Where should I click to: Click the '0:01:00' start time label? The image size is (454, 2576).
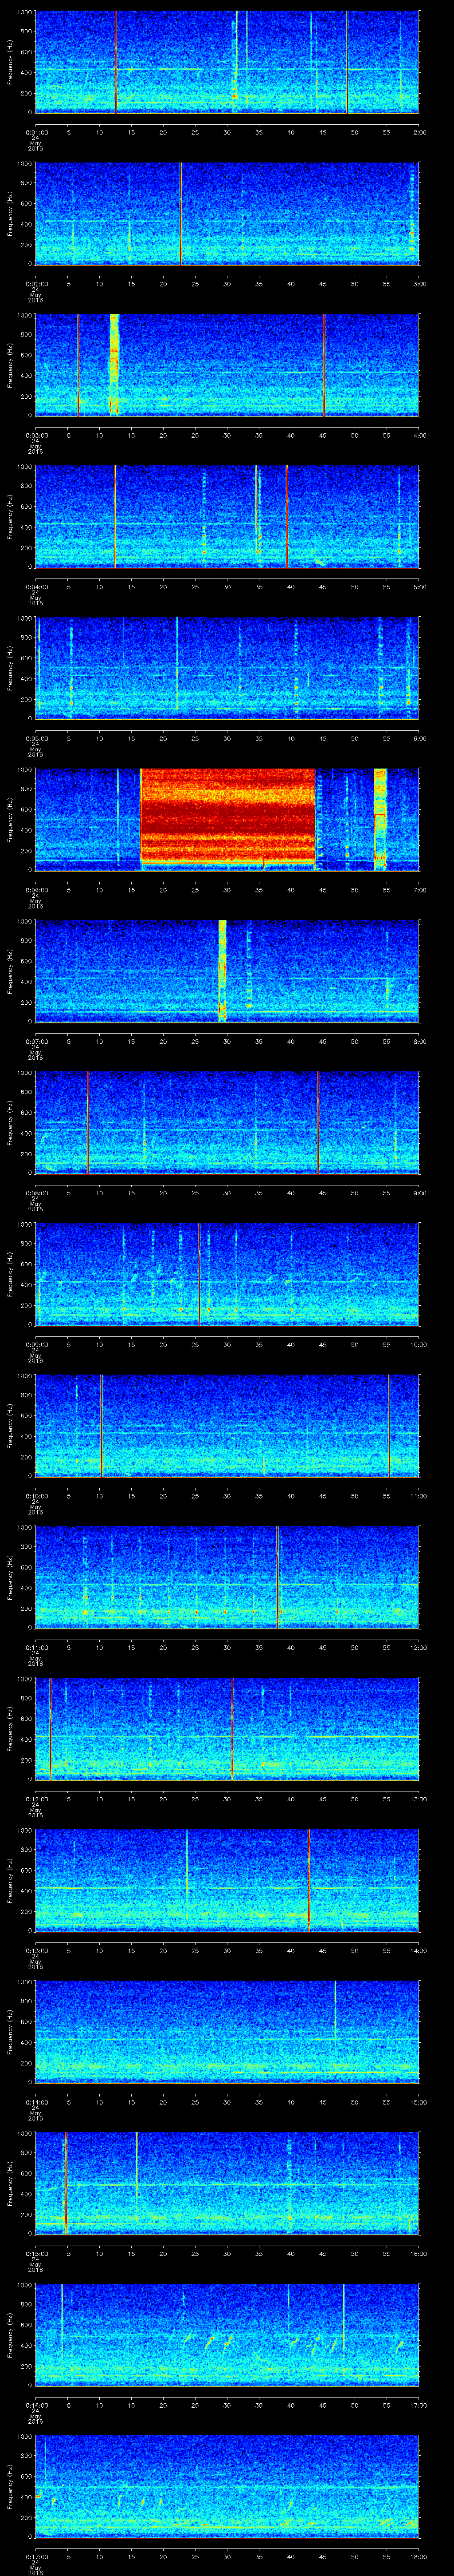(x=36, y=132)
